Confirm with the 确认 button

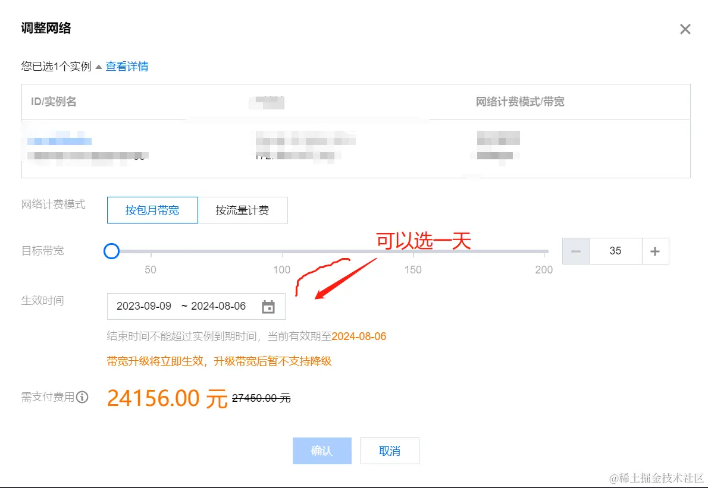(x=322, y=451)
